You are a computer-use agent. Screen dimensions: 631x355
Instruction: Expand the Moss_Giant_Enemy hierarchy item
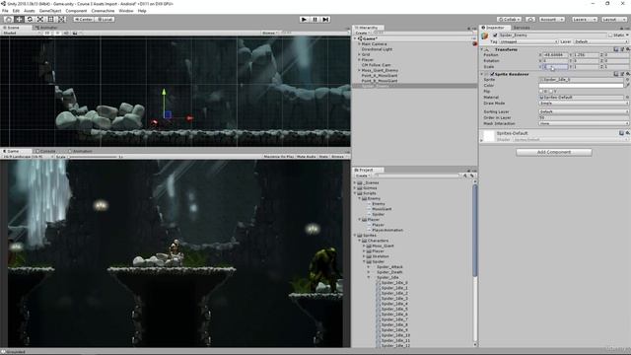[359, 70]
